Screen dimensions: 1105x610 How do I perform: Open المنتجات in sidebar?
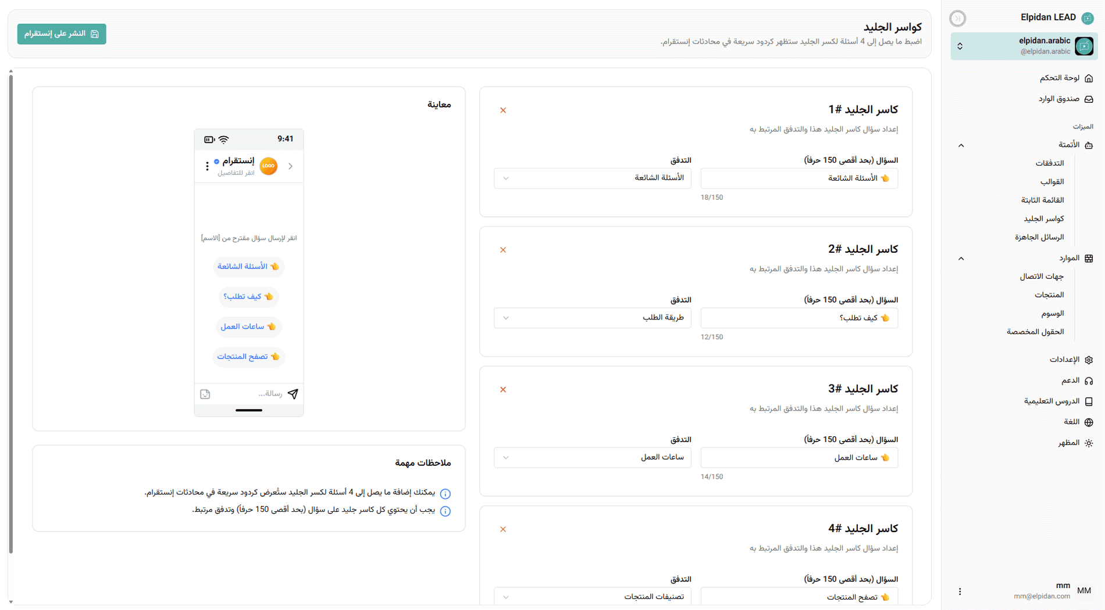[1049, 295]
